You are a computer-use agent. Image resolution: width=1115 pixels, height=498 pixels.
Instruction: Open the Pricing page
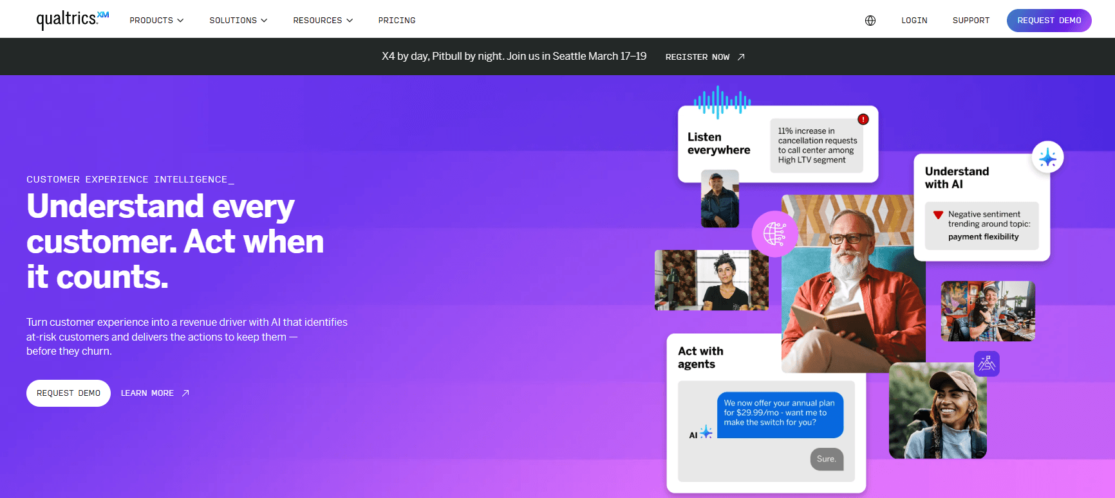coord(397,21)
